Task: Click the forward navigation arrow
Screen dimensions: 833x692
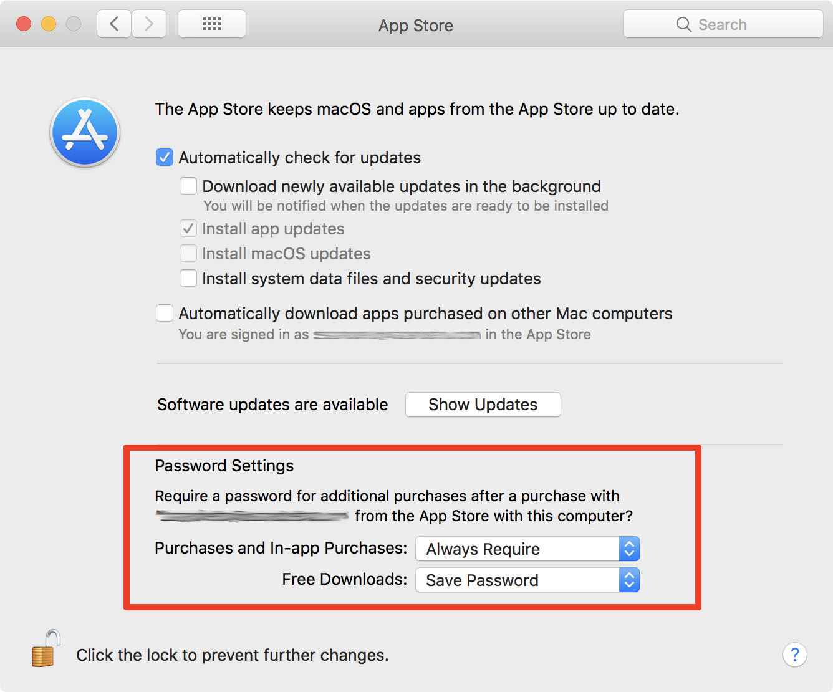Action: coord(148,24)
